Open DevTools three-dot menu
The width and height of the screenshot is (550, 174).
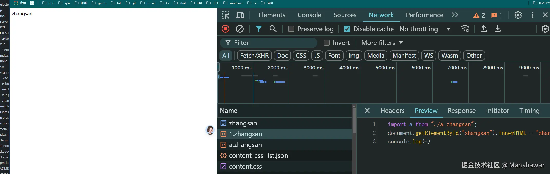point(533,15)
